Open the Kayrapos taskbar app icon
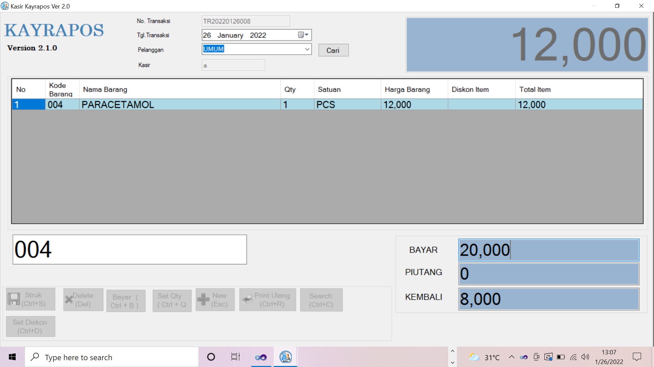Image resolution: width=654 pixels, height=367 pixels. (285, 357)
